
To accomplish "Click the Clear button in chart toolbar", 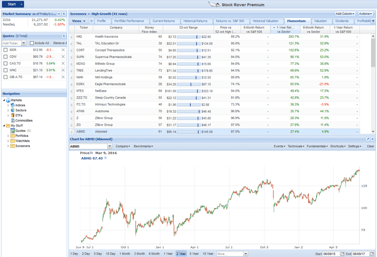I will point(370,146).
